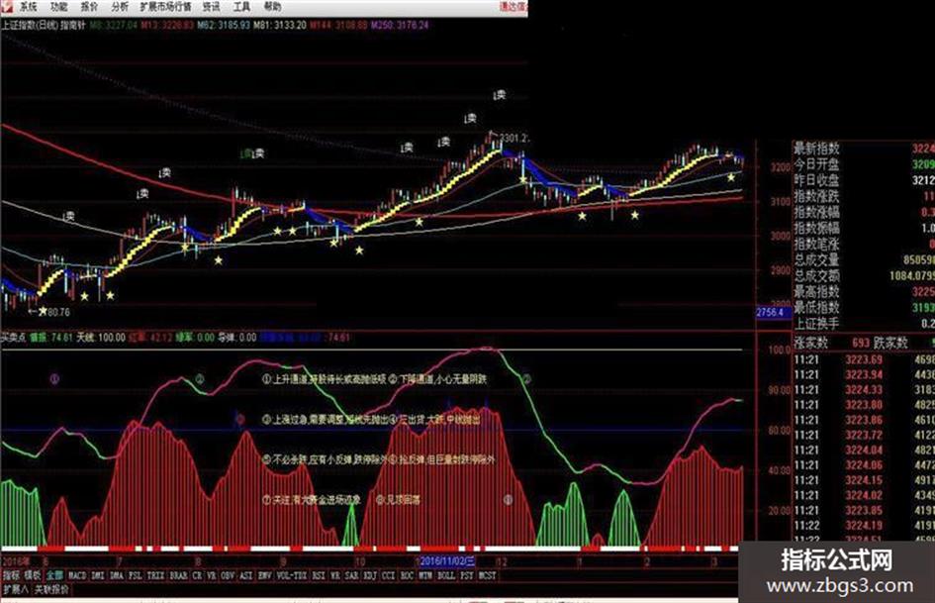The width and height of the screenshot is (935, 603).
Task: Open the 关联报价 tab
Action: pos(51,590)
